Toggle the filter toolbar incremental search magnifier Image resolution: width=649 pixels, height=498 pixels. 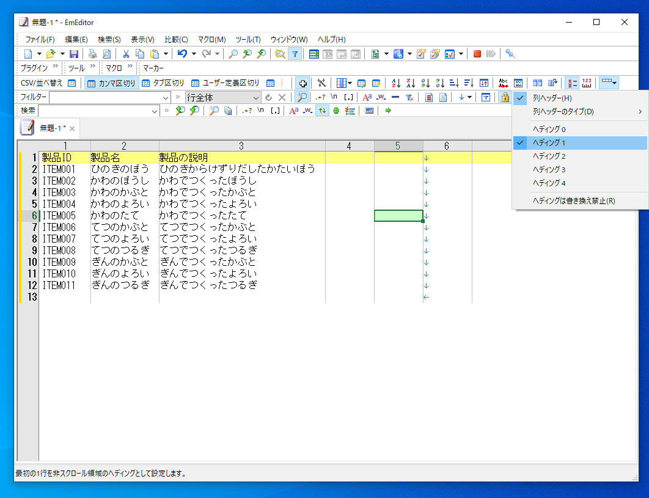point(302,98)
